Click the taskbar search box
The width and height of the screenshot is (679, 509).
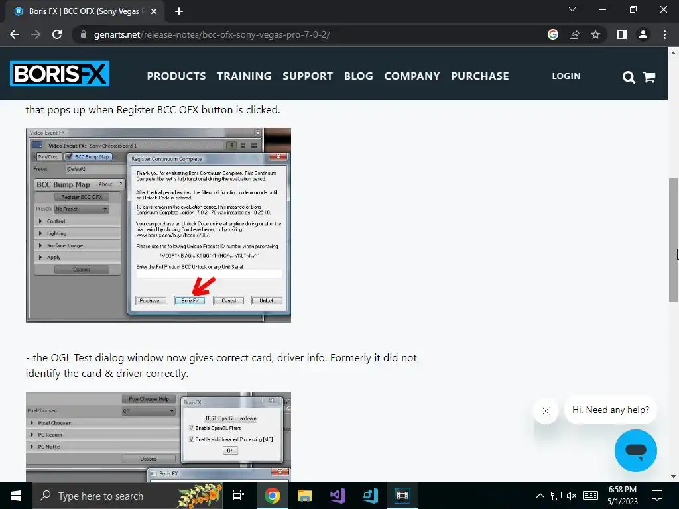coord(128,496)
